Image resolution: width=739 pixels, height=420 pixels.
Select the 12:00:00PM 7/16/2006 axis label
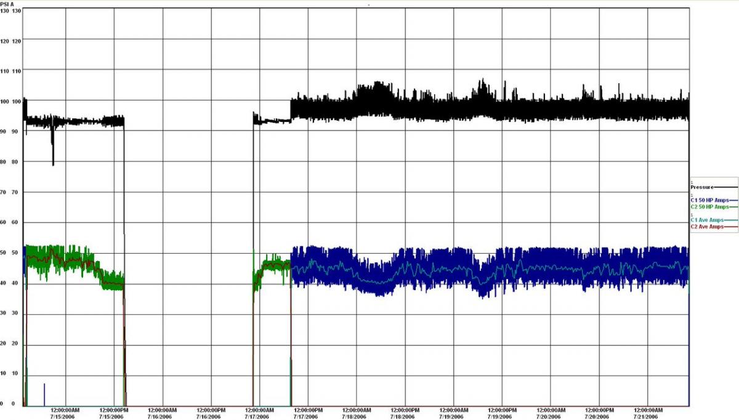pos(211,413)
